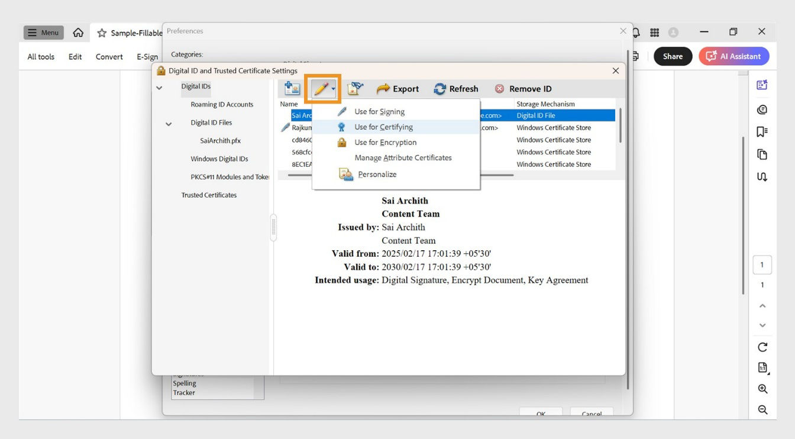Expand the Digital IDs chevron
The width and height of the screenshot is (795, 439).
click(x=159, y=86)
